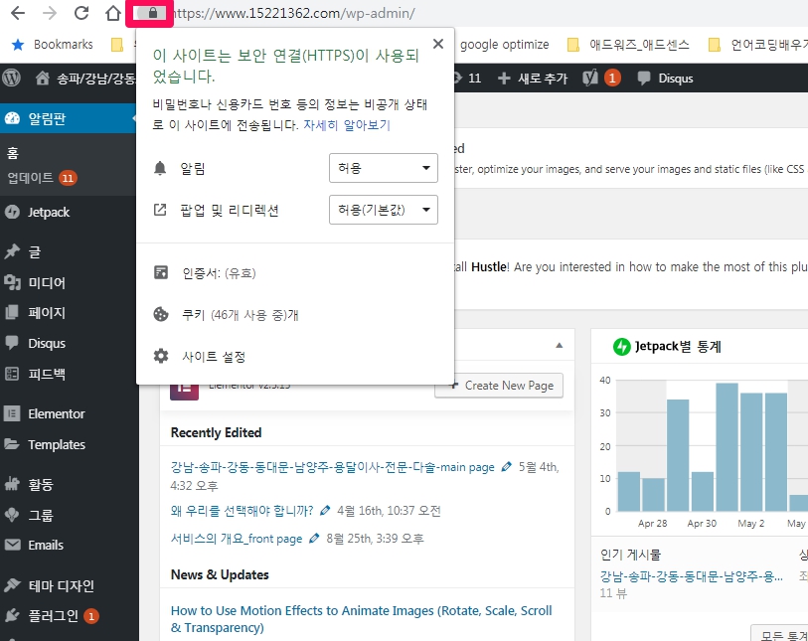Close the site security popup
808x641 pixels.
click(x=438, y=44)
